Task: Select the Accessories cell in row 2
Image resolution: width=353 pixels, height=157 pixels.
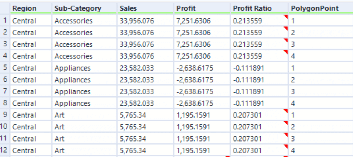Action: [x=84, y=33]
